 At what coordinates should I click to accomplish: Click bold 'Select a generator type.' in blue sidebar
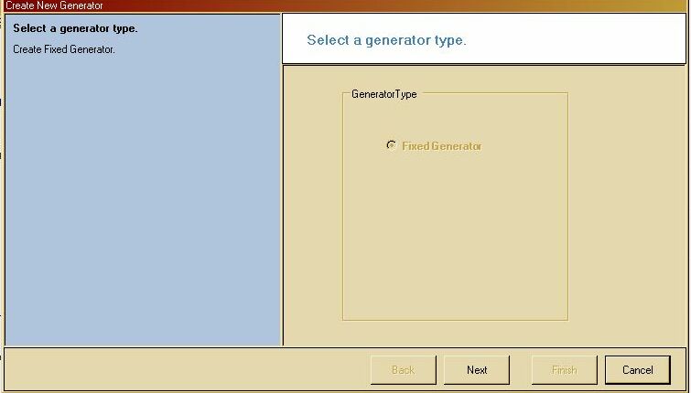click(x=75, y=28)
